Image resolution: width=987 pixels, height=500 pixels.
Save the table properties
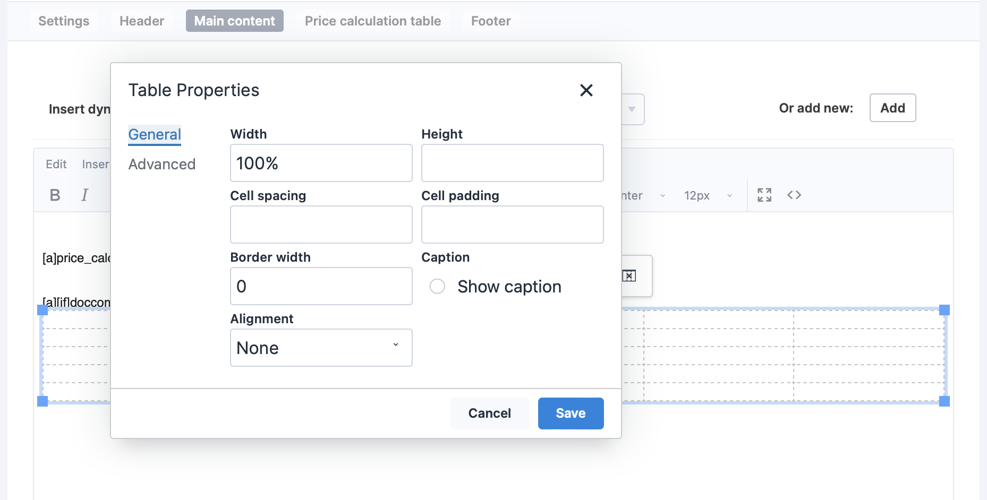[571, 413]
